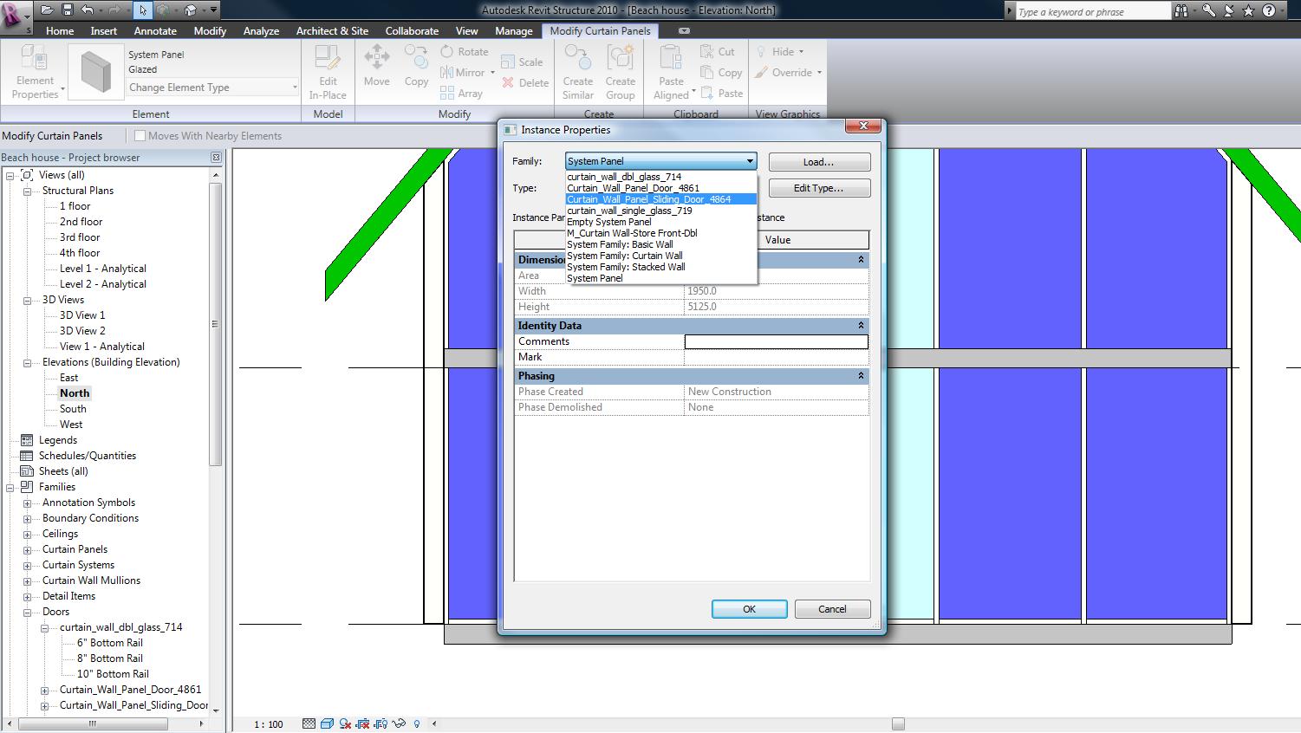Click the Create Group tool
1301x733 pixels.
click(x=621, y=72)
